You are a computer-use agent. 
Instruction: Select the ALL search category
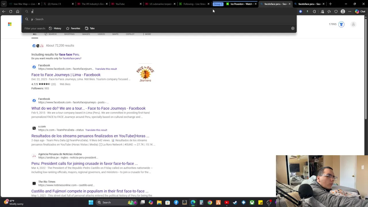(34, 34)
